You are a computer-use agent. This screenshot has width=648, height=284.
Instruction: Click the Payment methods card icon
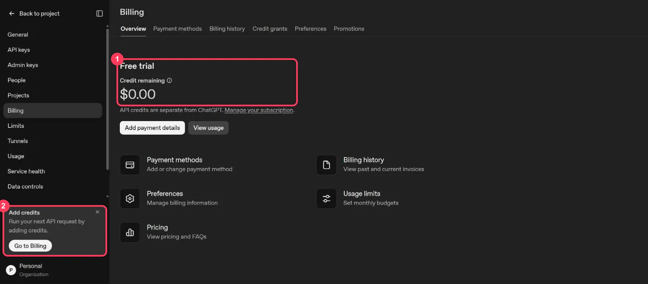(x=130, y=165)
